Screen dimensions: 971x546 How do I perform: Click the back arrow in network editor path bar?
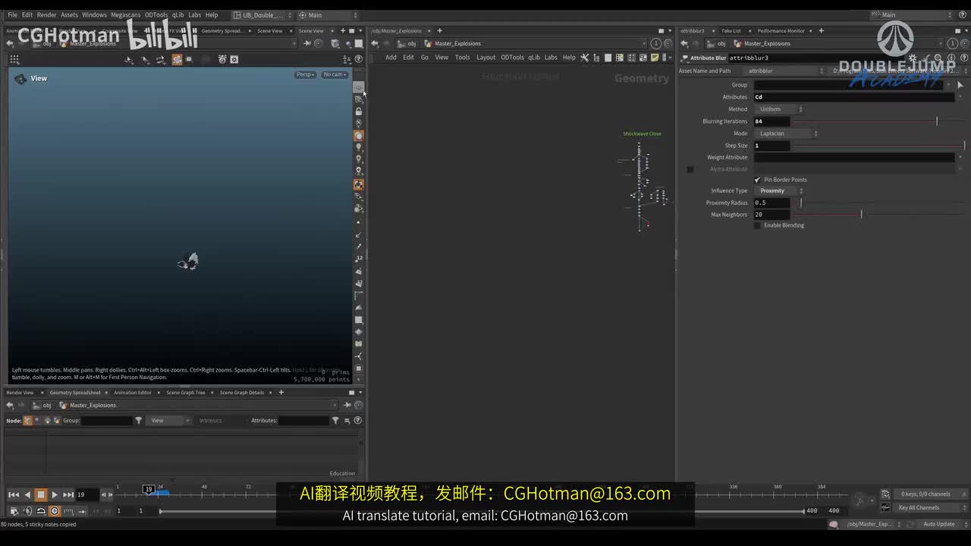click(375, 43)
